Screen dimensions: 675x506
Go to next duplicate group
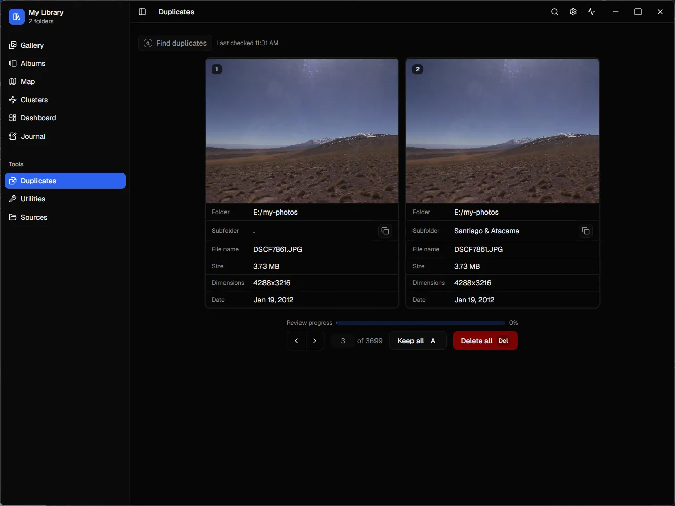click(x=315, y=341)
